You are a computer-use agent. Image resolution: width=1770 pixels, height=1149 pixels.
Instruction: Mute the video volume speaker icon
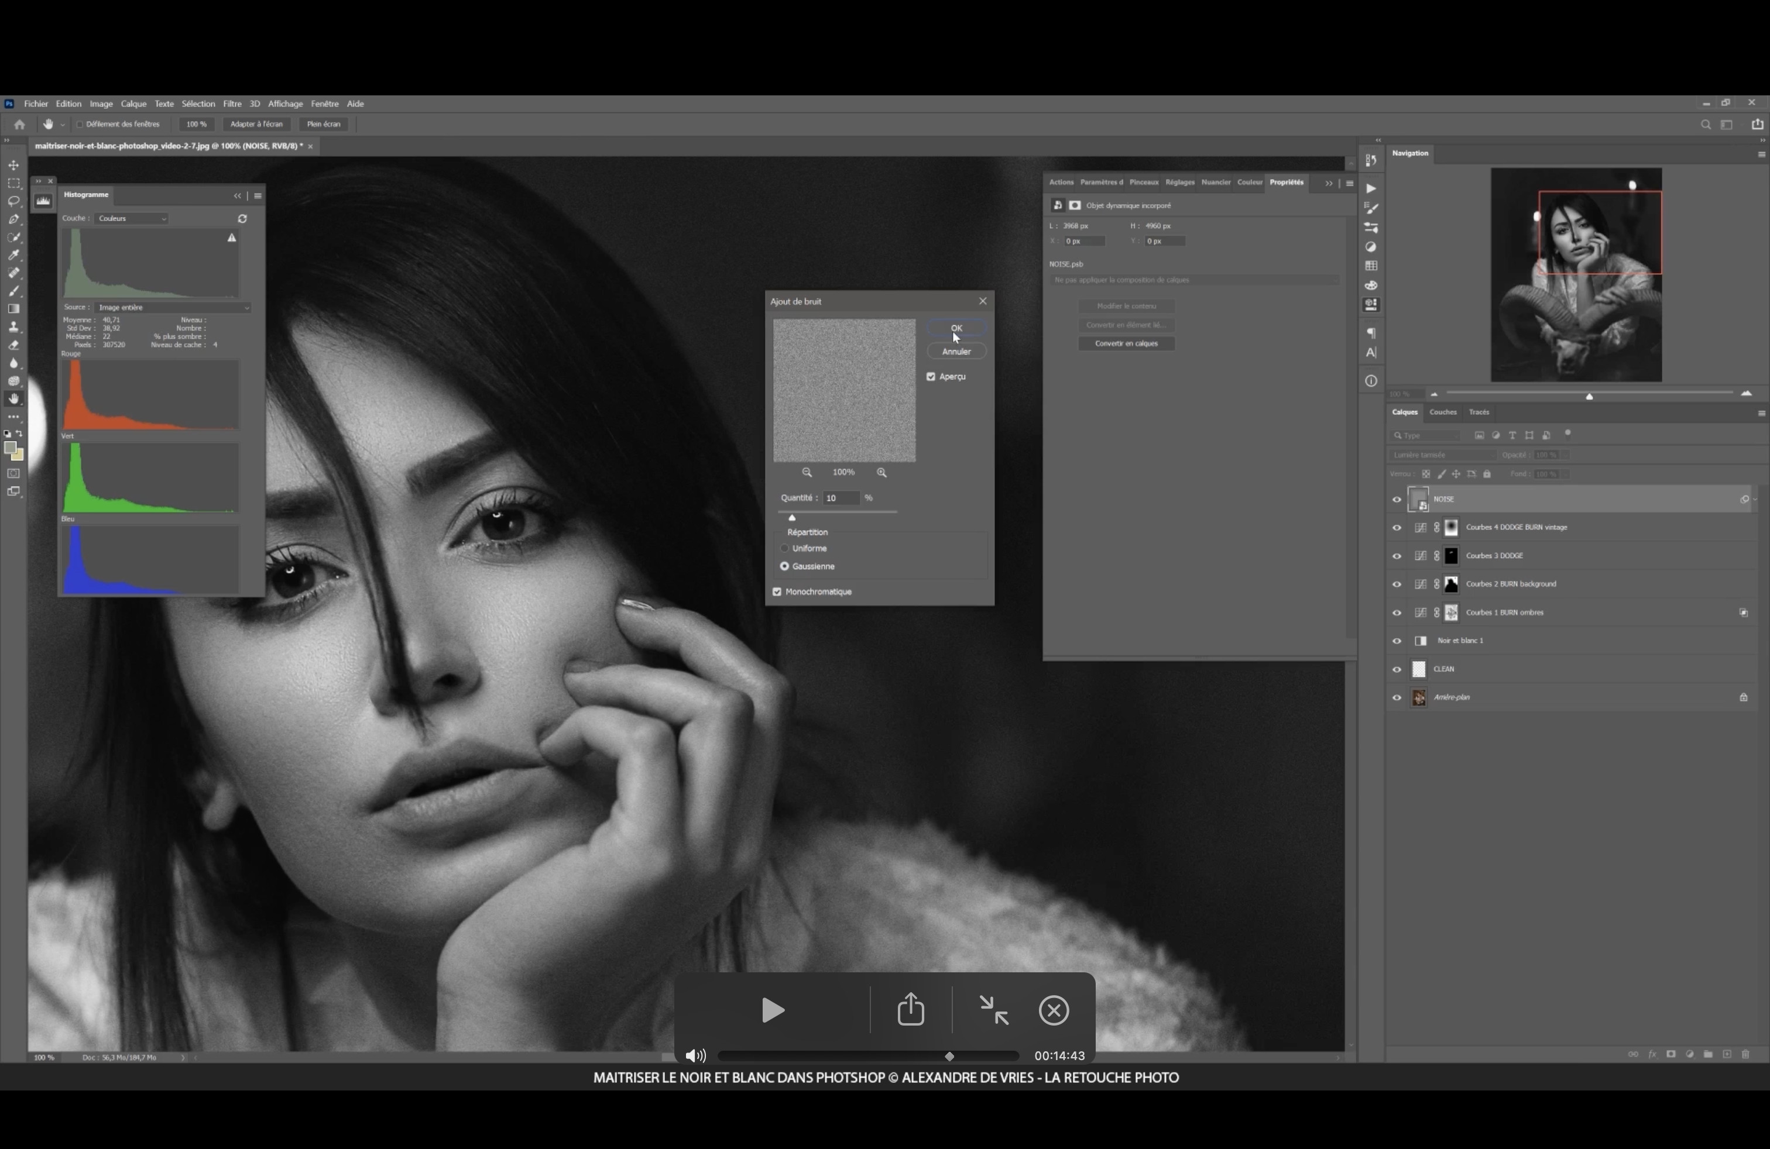click(x=695, y=1055)
